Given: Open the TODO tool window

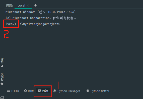Looking at the screenshot, I should 13,91.
